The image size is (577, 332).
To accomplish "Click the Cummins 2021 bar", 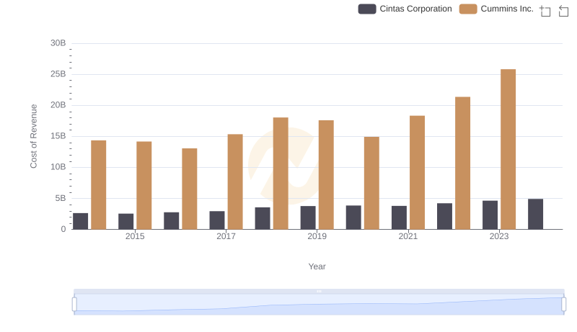I will pyautogui.click(x=417, y=173).
